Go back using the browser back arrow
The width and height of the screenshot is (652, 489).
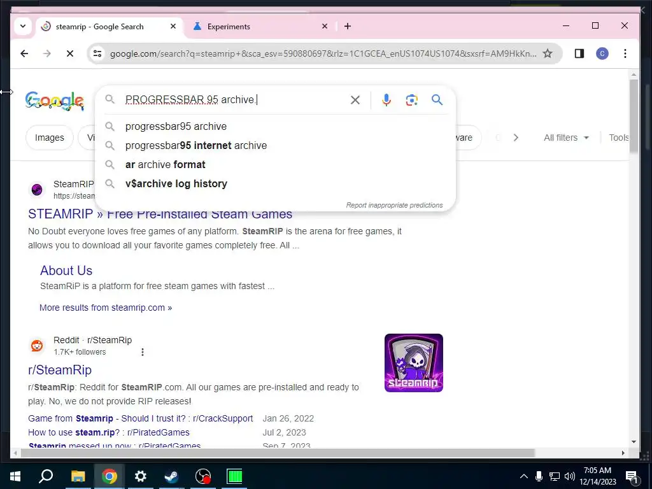[x=24, y=53]
